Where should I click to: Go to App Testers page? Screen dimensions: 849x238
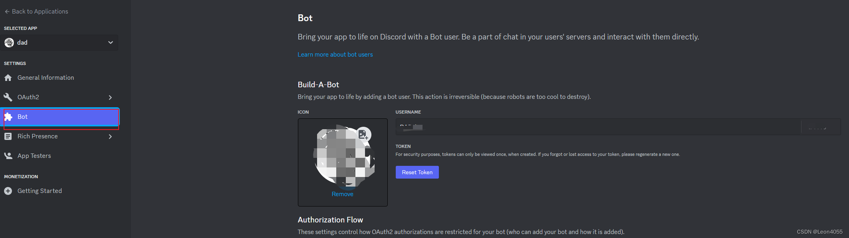click(59, 156)
